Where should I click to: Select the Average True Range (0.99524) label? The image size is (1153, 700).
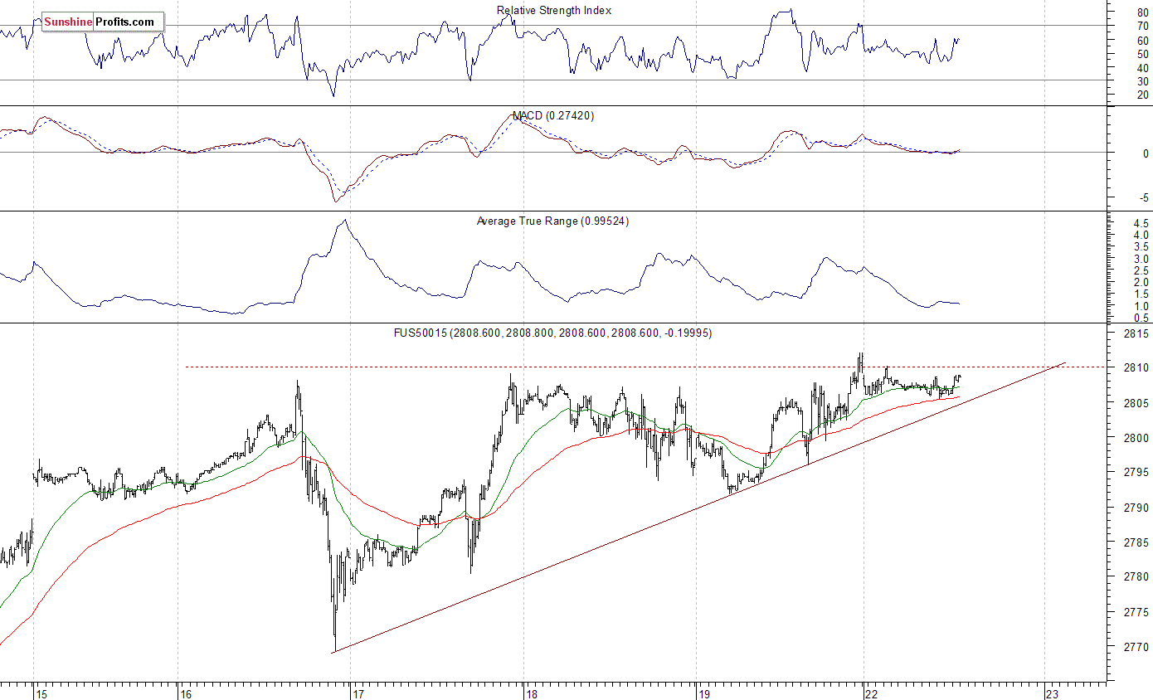tap(552, 221)
